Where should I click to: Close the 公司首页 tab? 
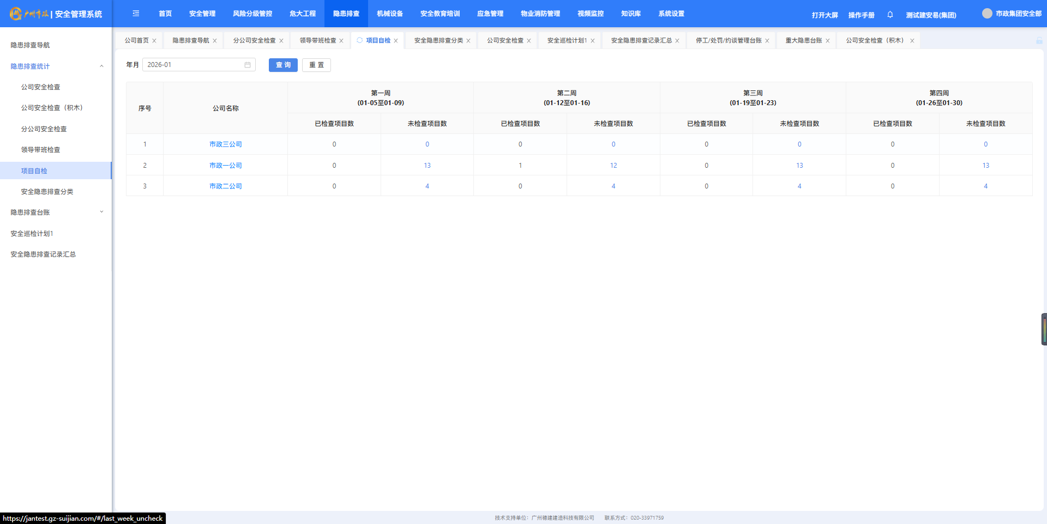pos(154,41)
